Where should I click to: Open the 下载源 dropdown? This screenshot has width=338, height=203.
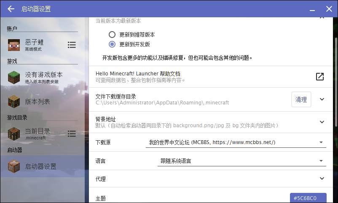coord(236,142)
